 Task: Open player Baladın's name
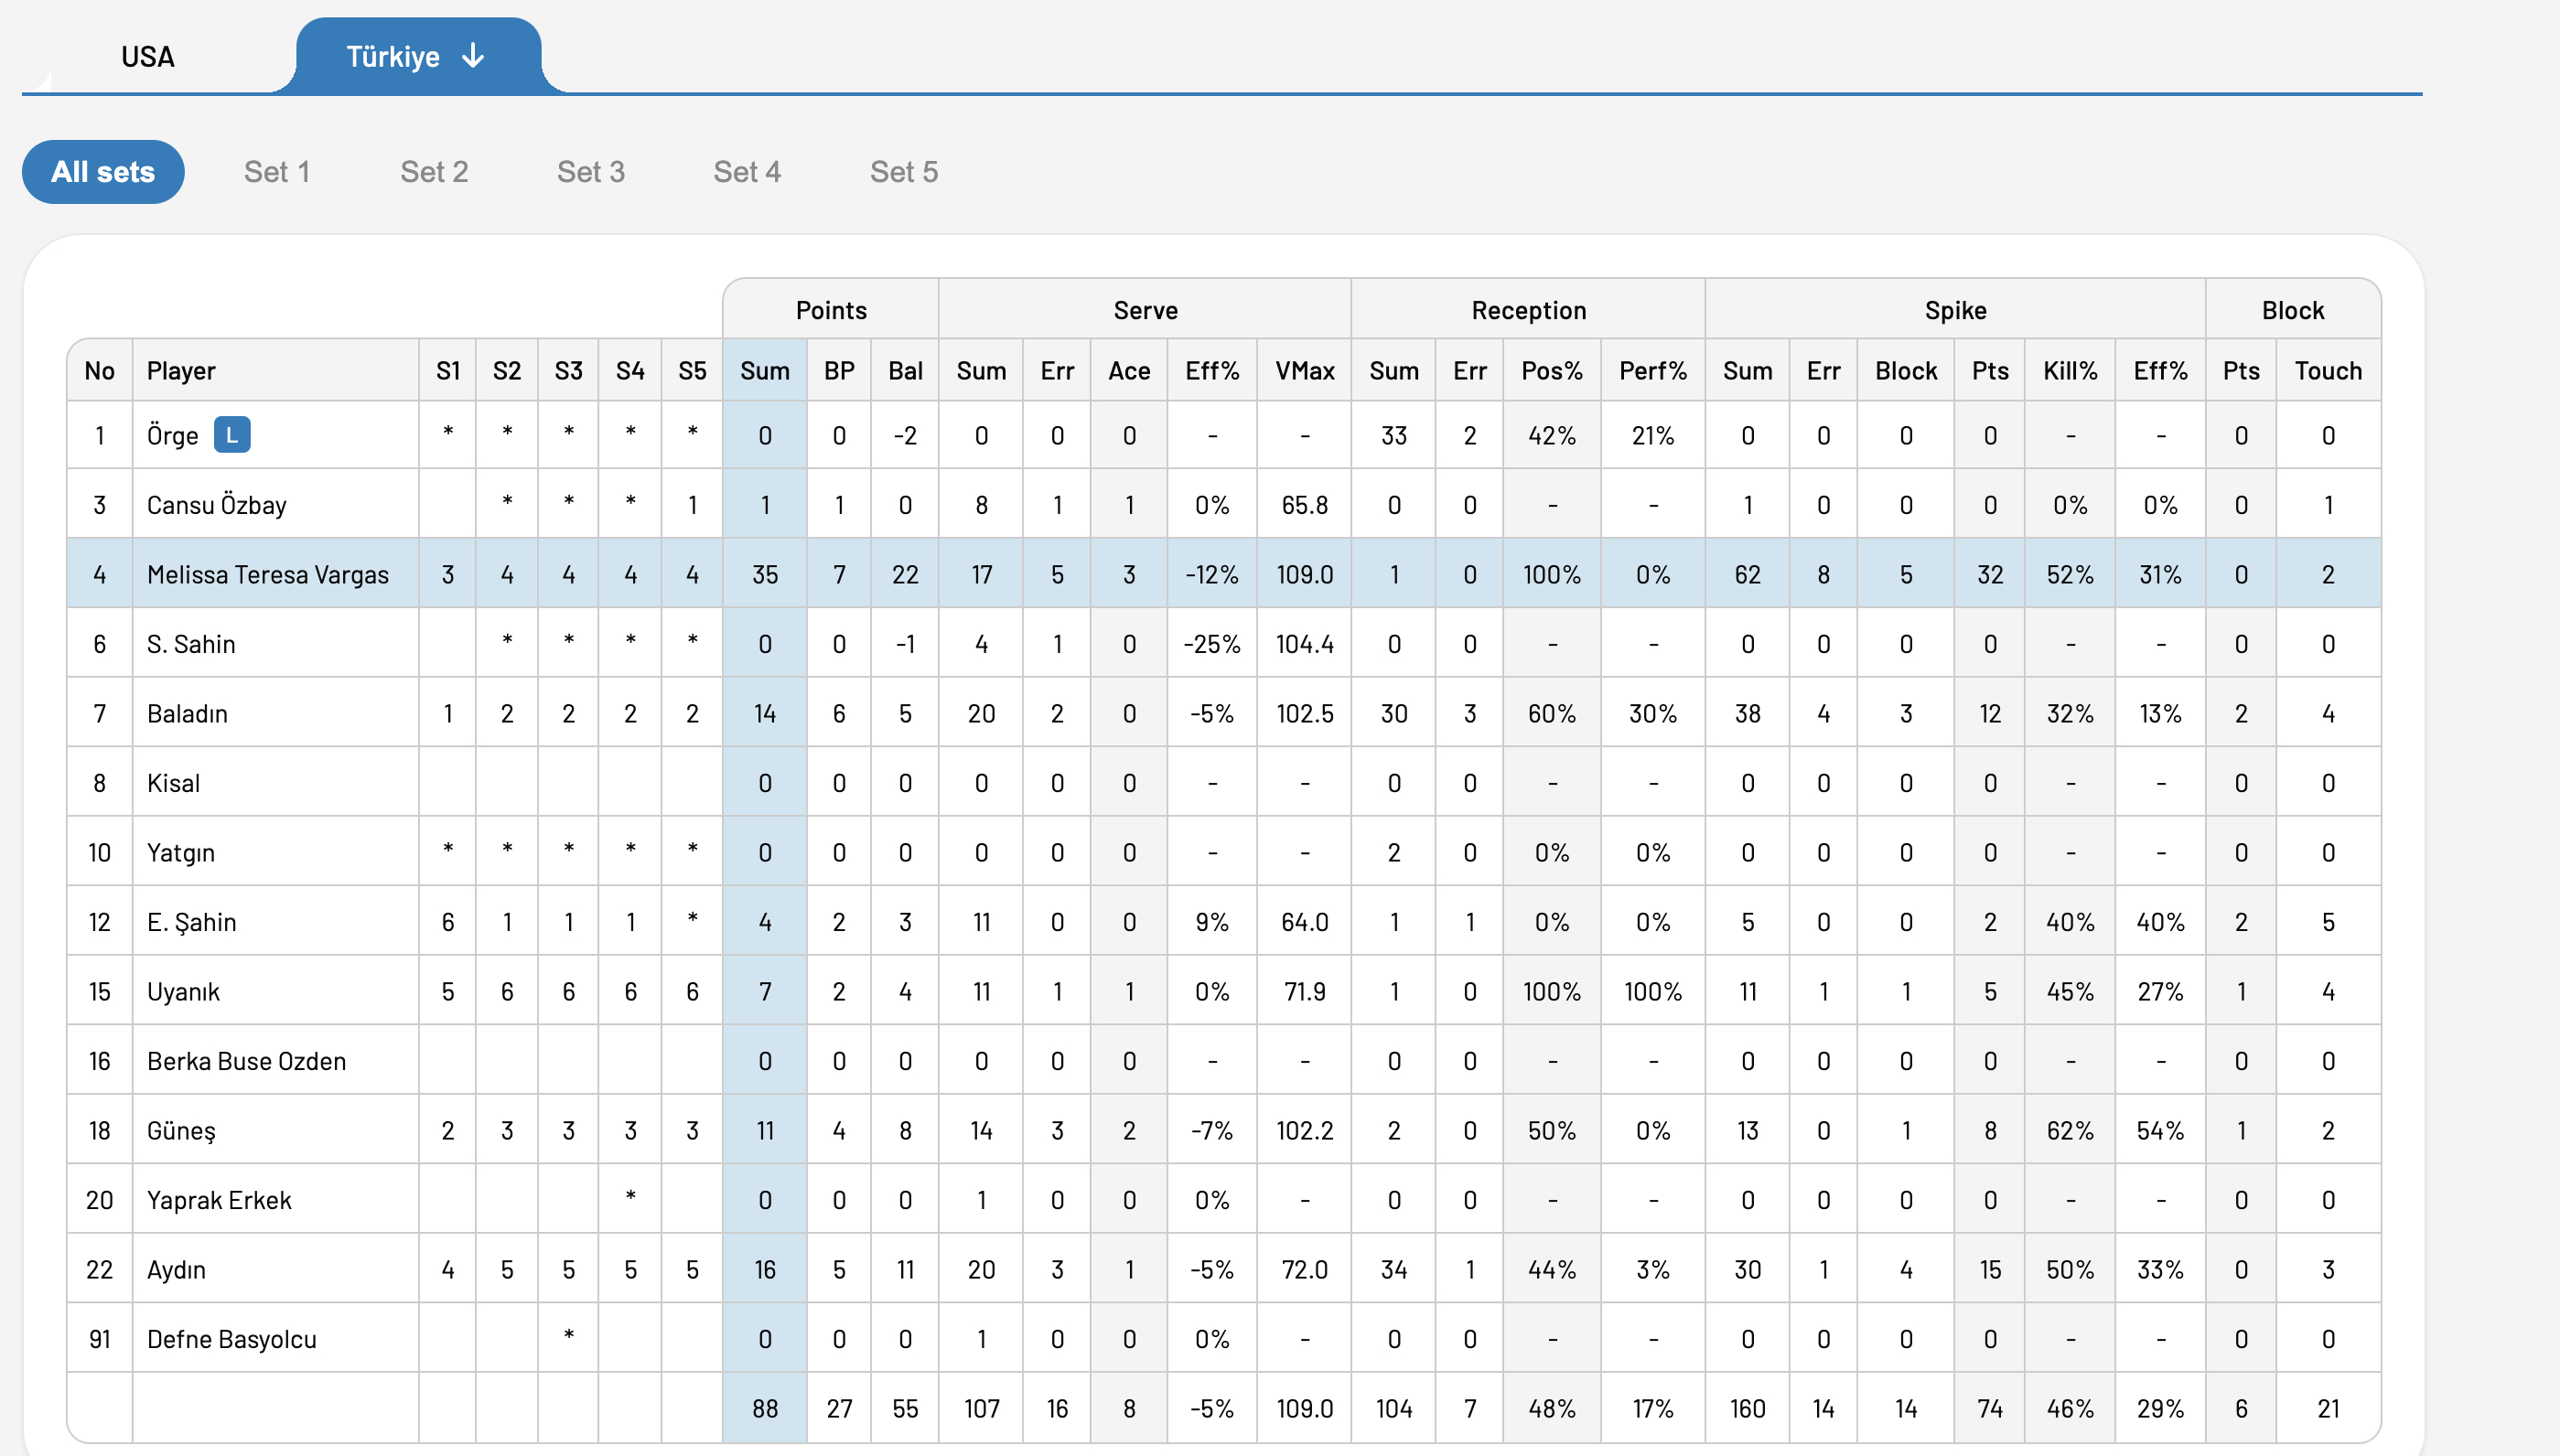[187, 713]
